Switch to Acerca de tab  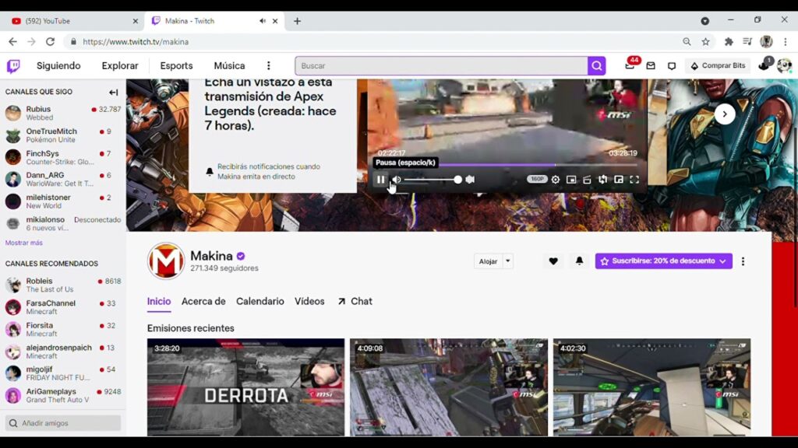pos(203,301)
